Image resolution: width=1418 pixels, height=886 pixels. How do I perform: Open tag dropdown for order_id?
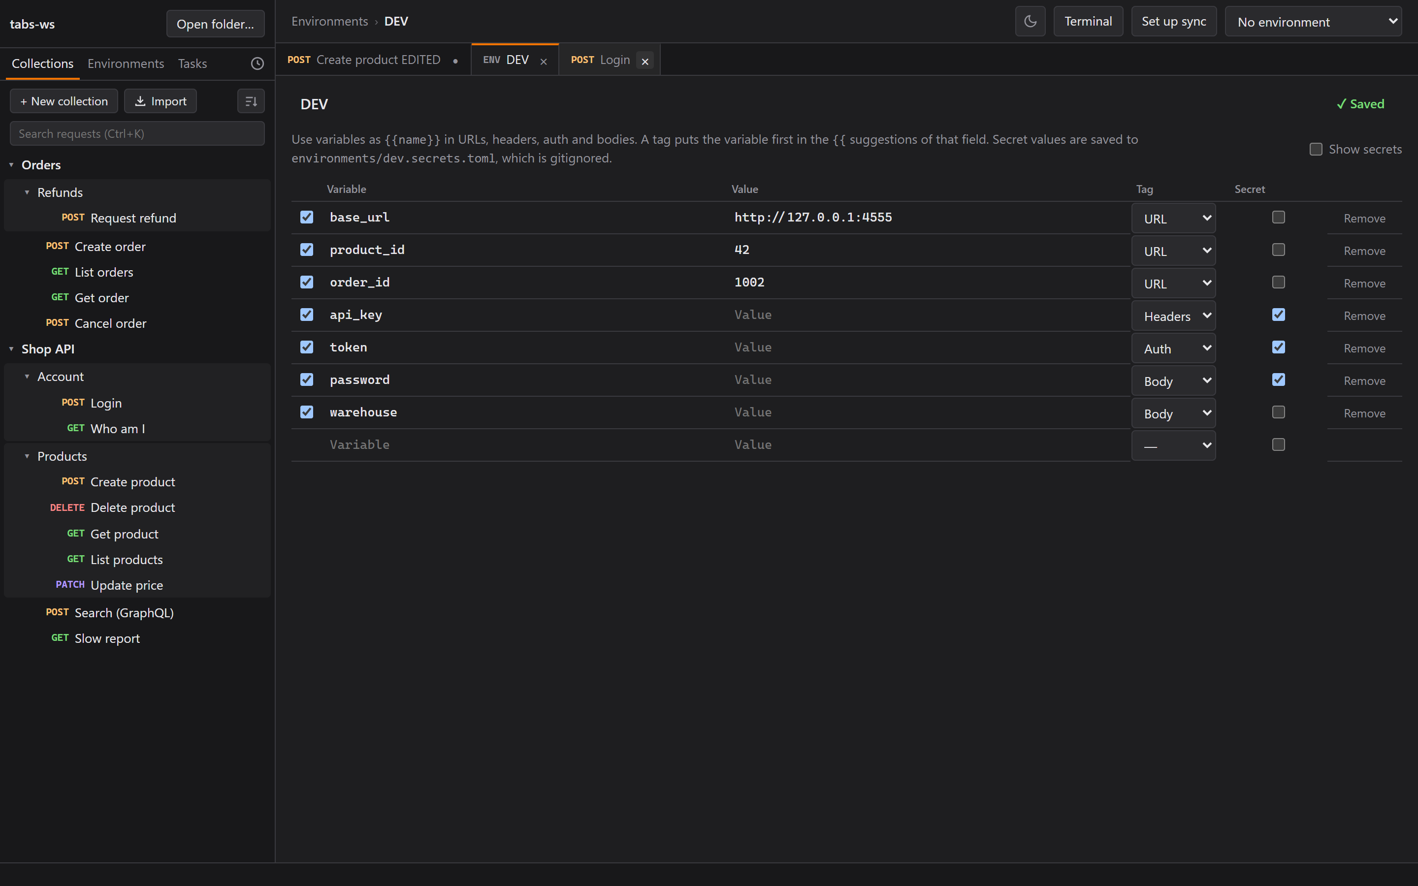tap(1174, 284)
